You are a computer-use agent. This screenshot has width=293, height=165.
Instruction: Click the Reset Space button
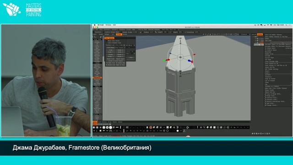120,59
